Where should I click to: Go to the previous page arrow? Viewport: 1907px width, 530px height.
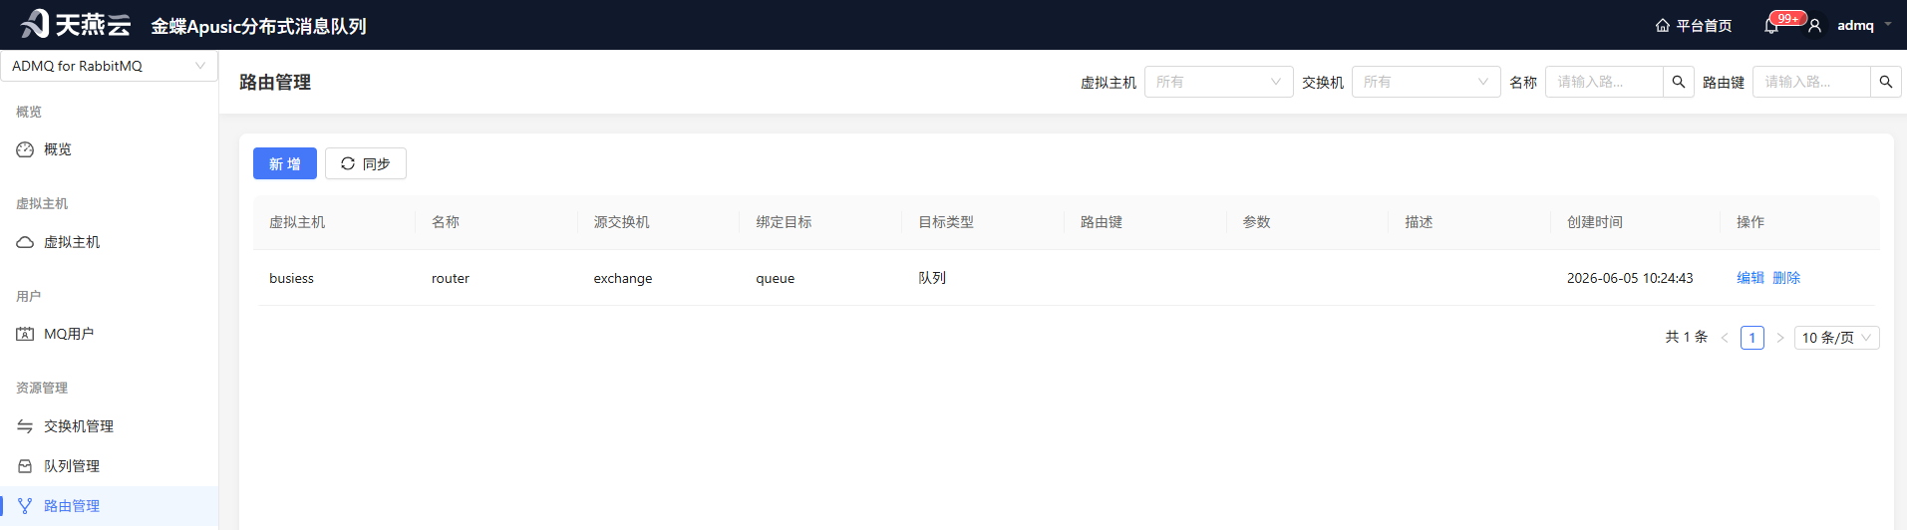[x=1725, y=338]
